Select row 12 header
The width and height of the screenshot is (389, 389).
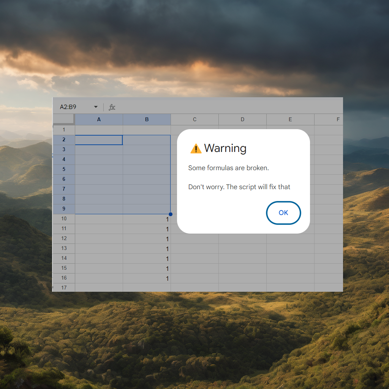pyautogui.click(x=64, y=239)
